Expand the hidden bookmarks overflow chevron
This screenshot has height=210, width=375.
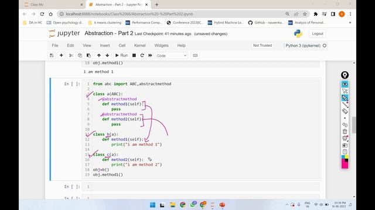click(350, 23)
